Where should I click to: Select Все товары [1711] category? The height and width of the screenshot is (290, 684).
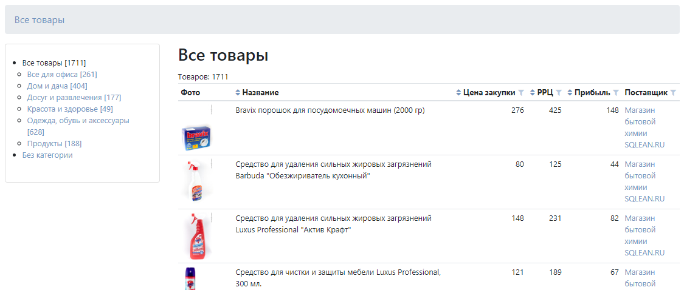click(54, 62)
